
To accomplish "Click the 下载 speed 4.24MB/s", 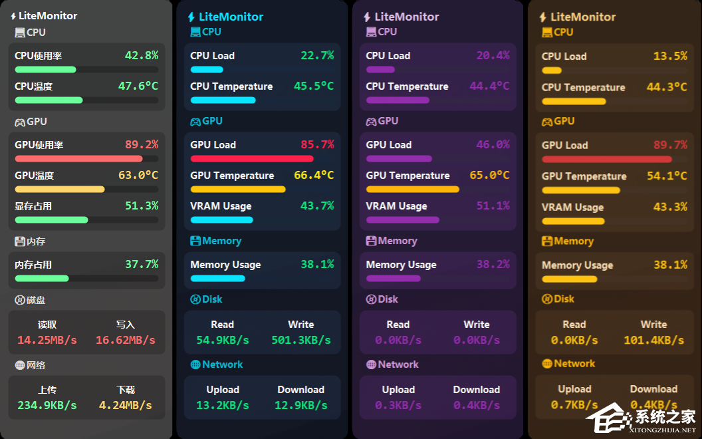I will click(x=126, y=405).
